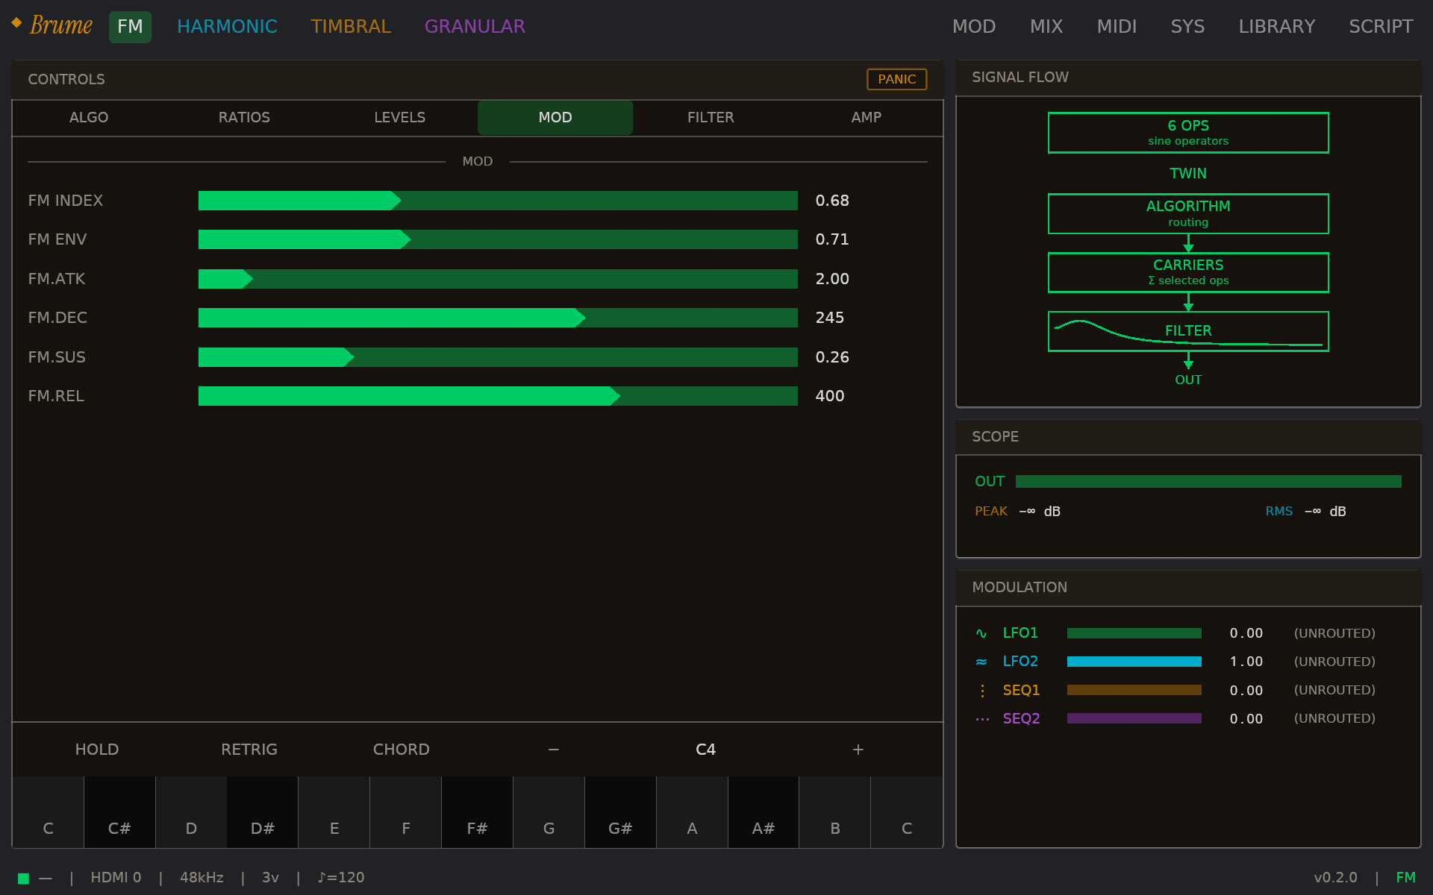
Task: Click the LFO1 sine wave icon
Action: (981, 633)
